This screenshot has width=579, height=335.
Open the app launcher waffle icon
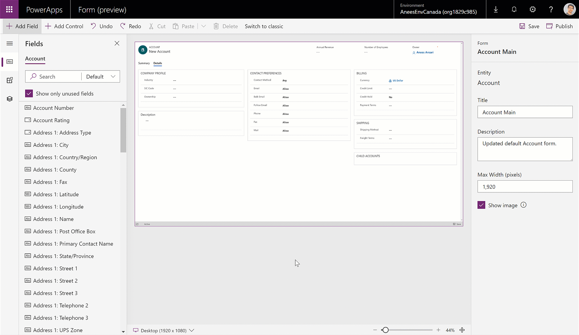(x=9, y=9)
